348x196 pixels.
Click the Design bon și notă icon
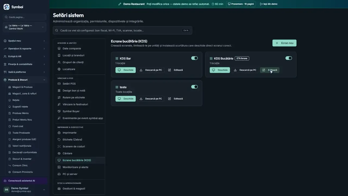coord(59,91)
